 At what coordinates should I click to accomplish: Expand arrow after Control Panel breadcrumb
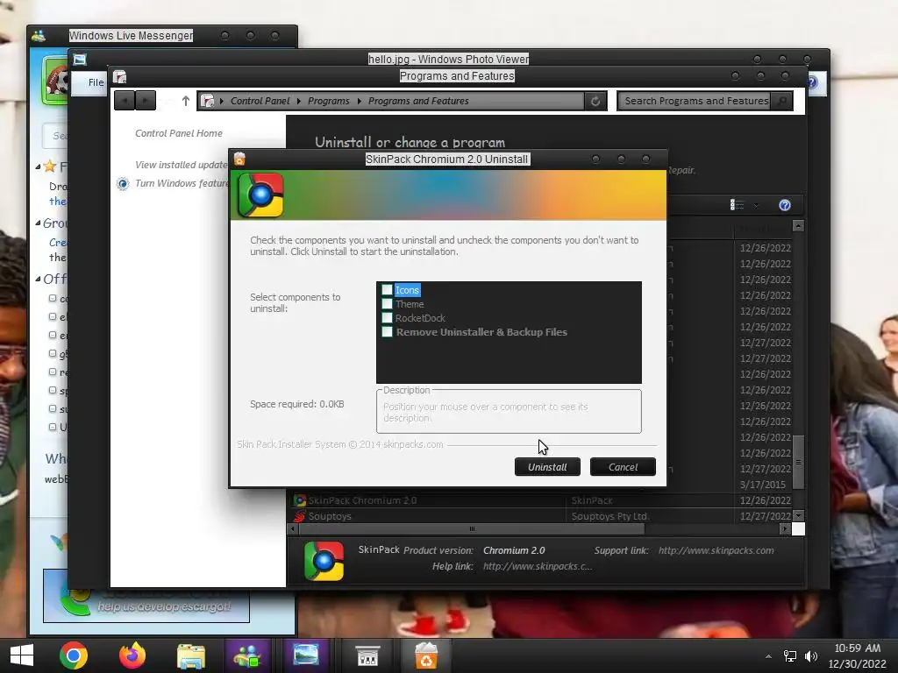tap(298, 101)
